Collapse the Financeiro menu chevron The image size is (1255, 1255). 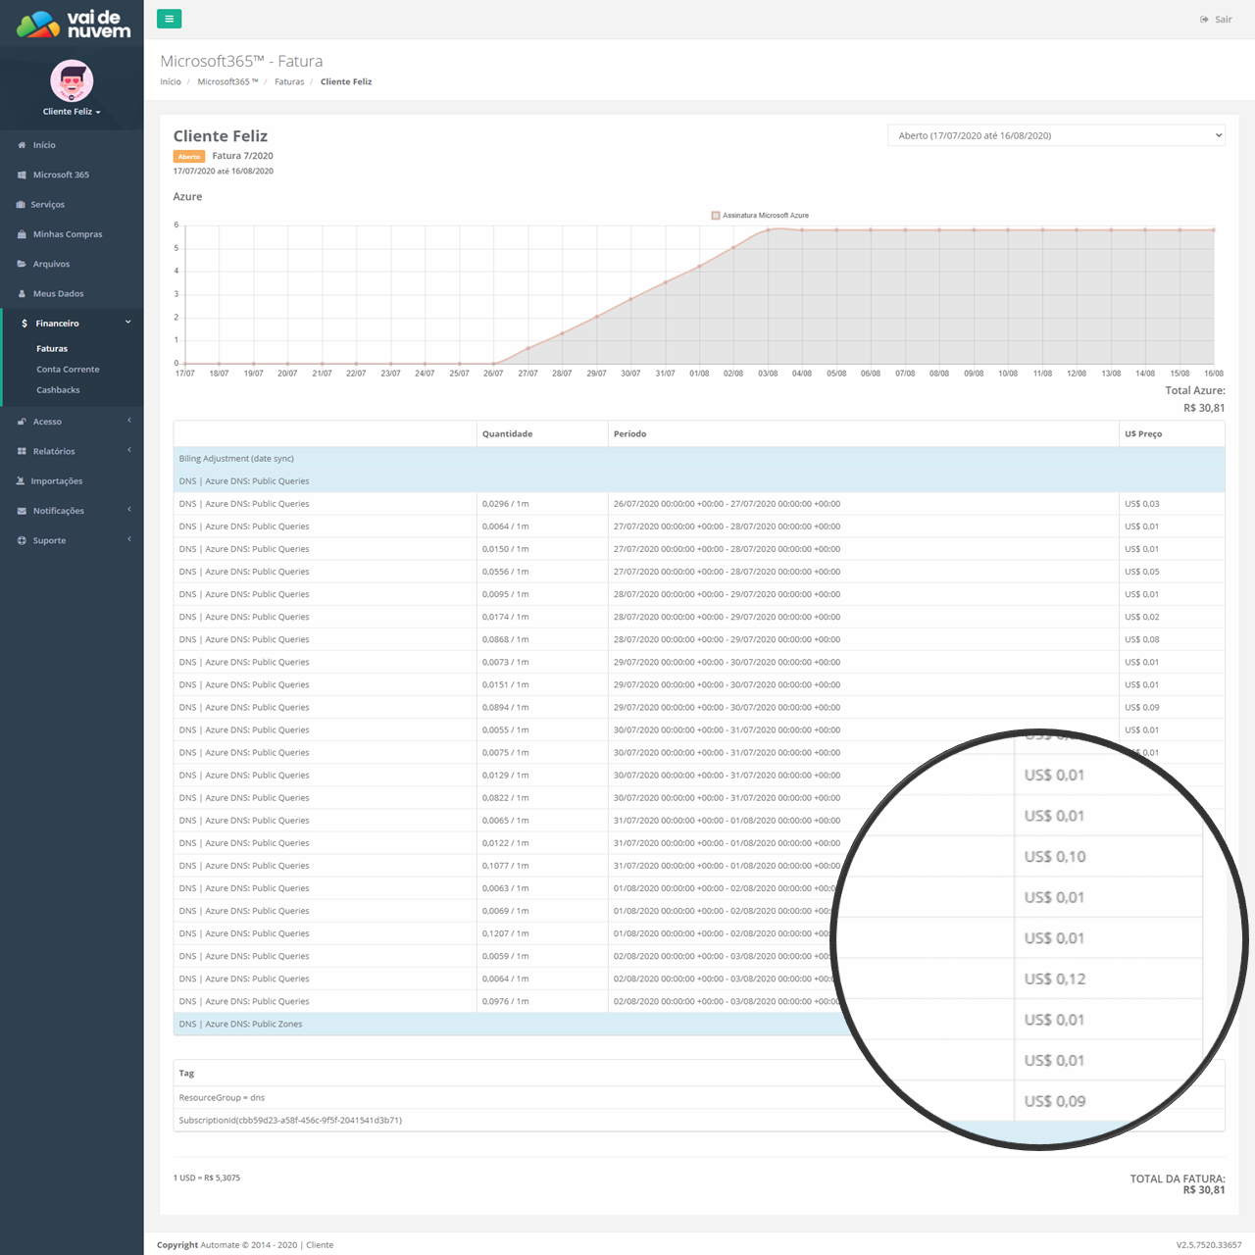127,322
